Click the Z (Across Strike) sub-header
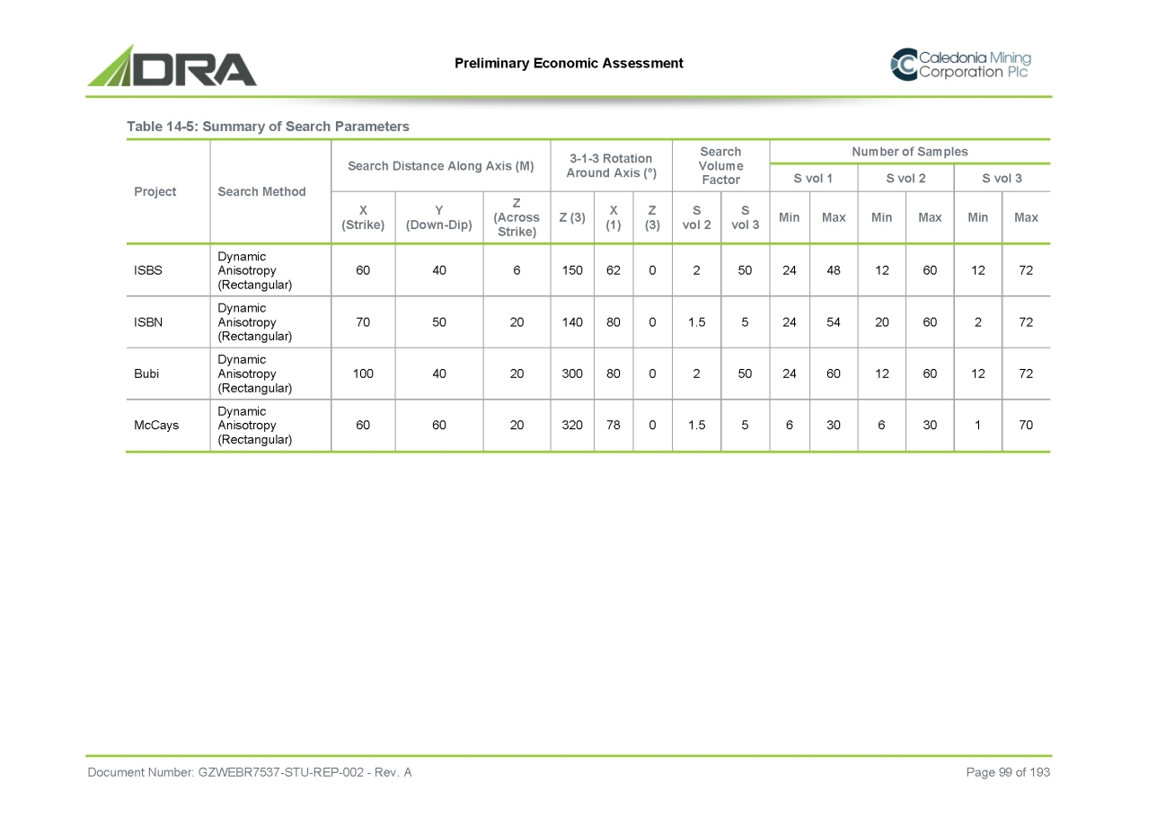1157x818 pixels. pyautogui.click(x=517, y=217)
